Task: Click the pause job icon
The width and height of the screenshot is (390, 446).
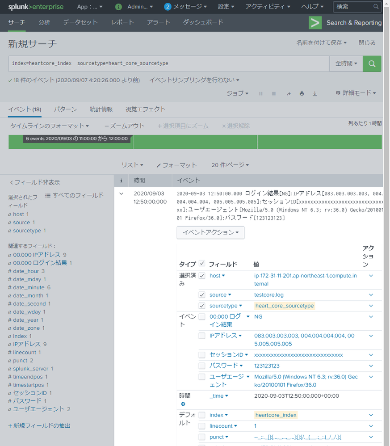Action: (x=261, y=93)
